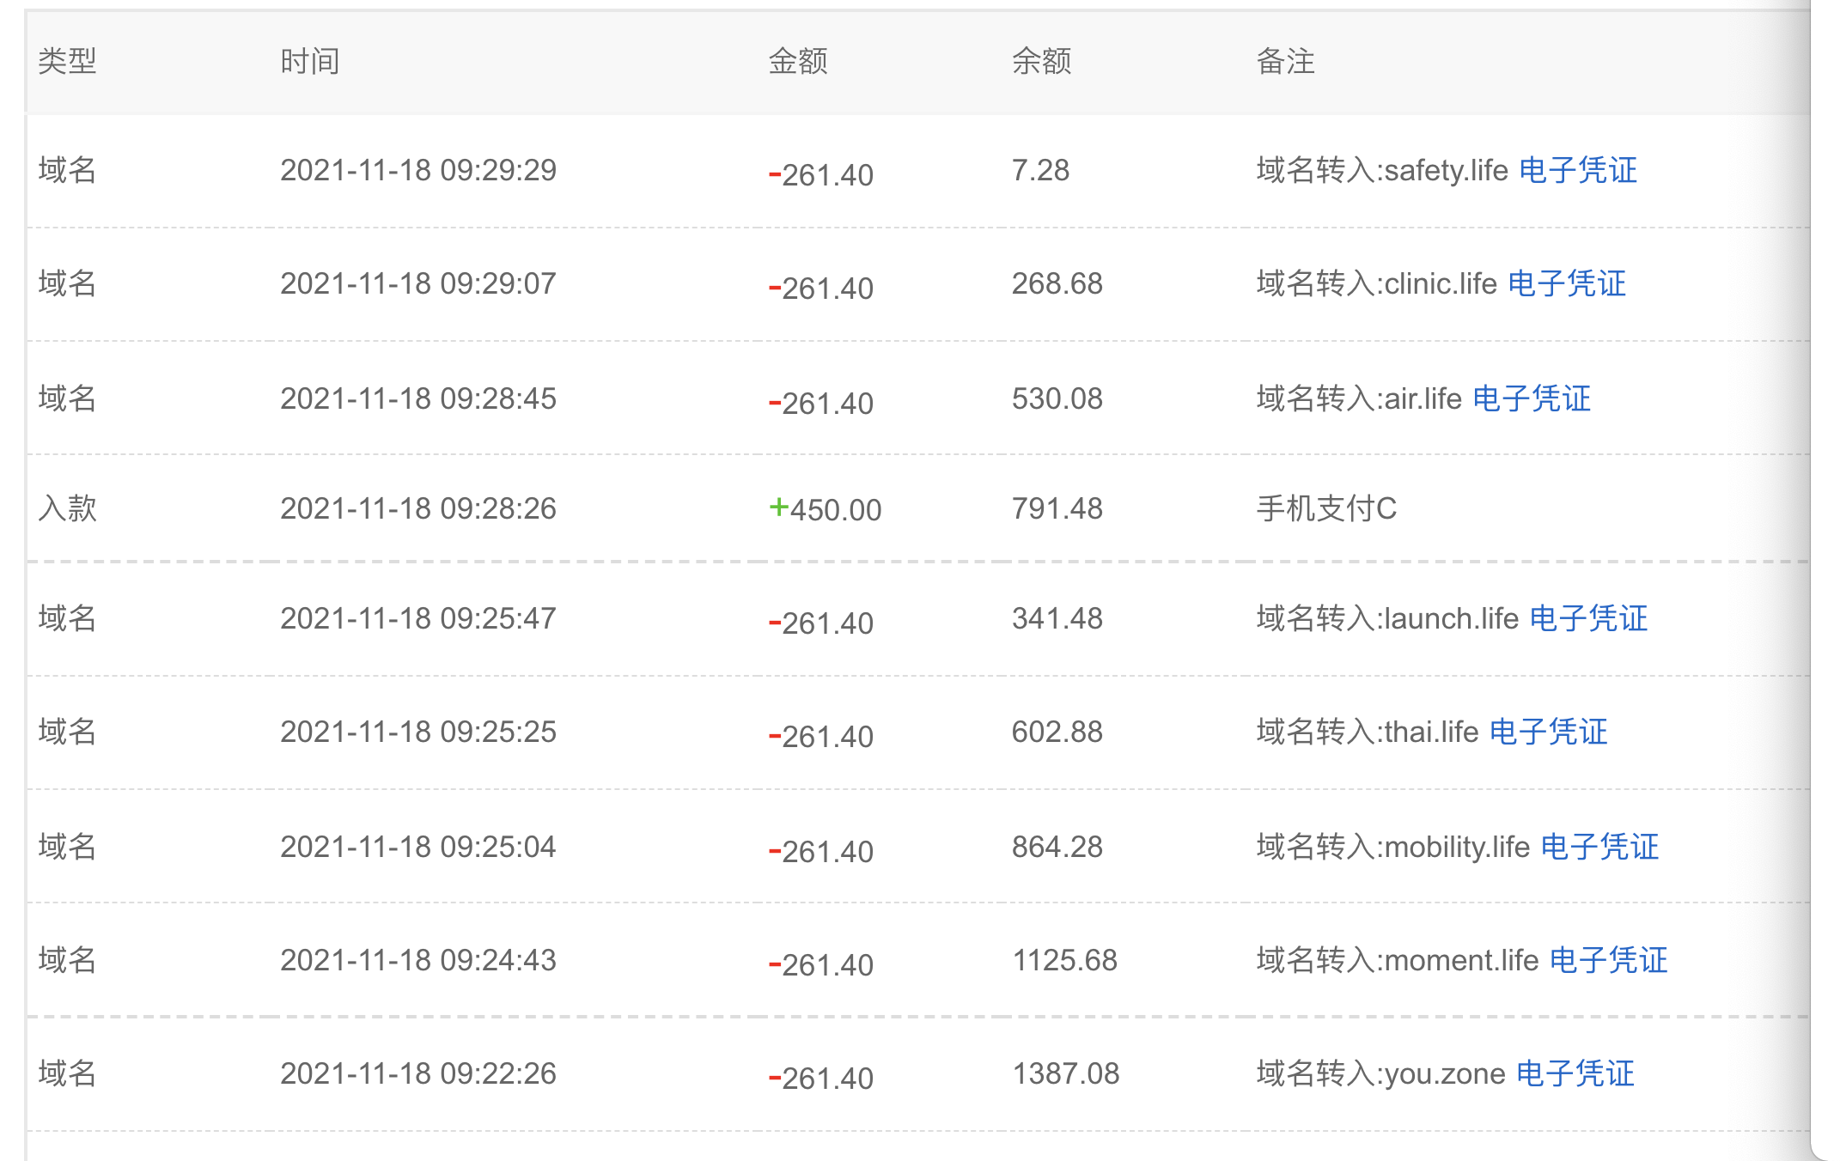The image size is (1840, 1161).
Task: Select the 入款 type cell
Action: (x=67, y=508)
